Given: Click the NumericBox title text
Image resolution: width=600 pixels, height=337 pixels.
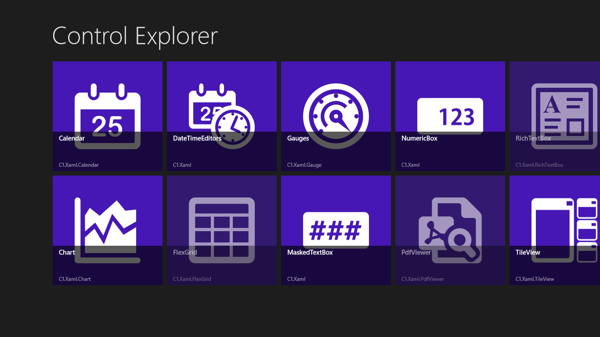Looking at the screenshot, I should click(419, 138).
